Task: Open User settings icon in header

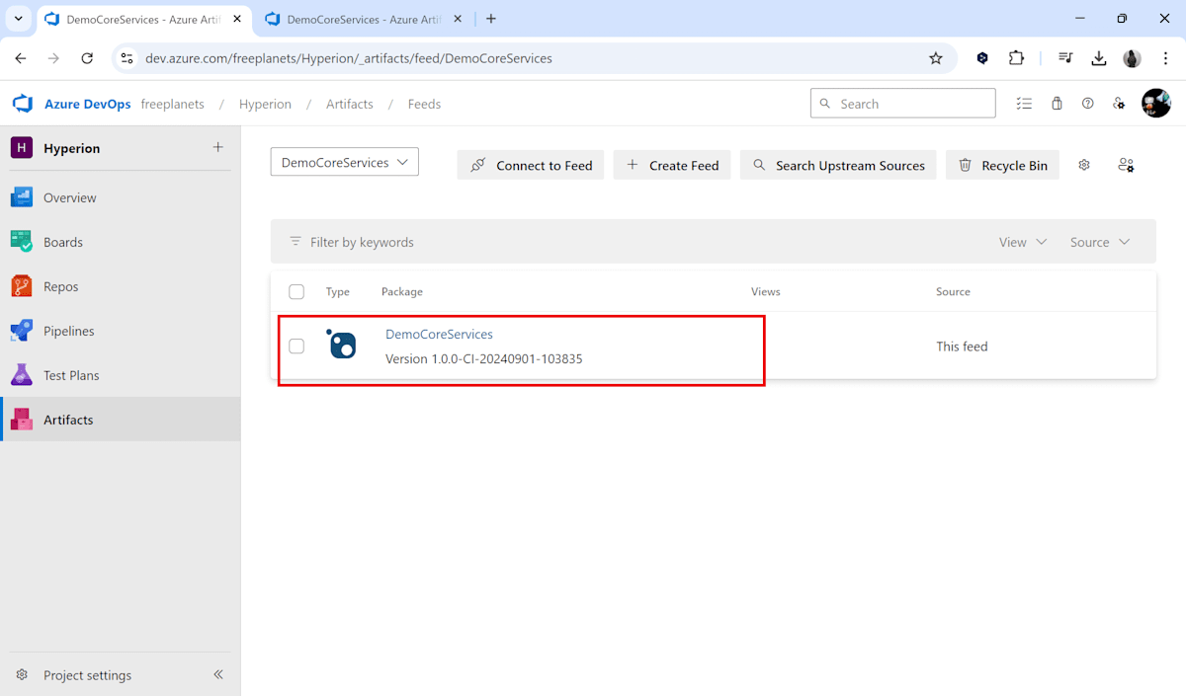Action: click(x=1119, y=104)
